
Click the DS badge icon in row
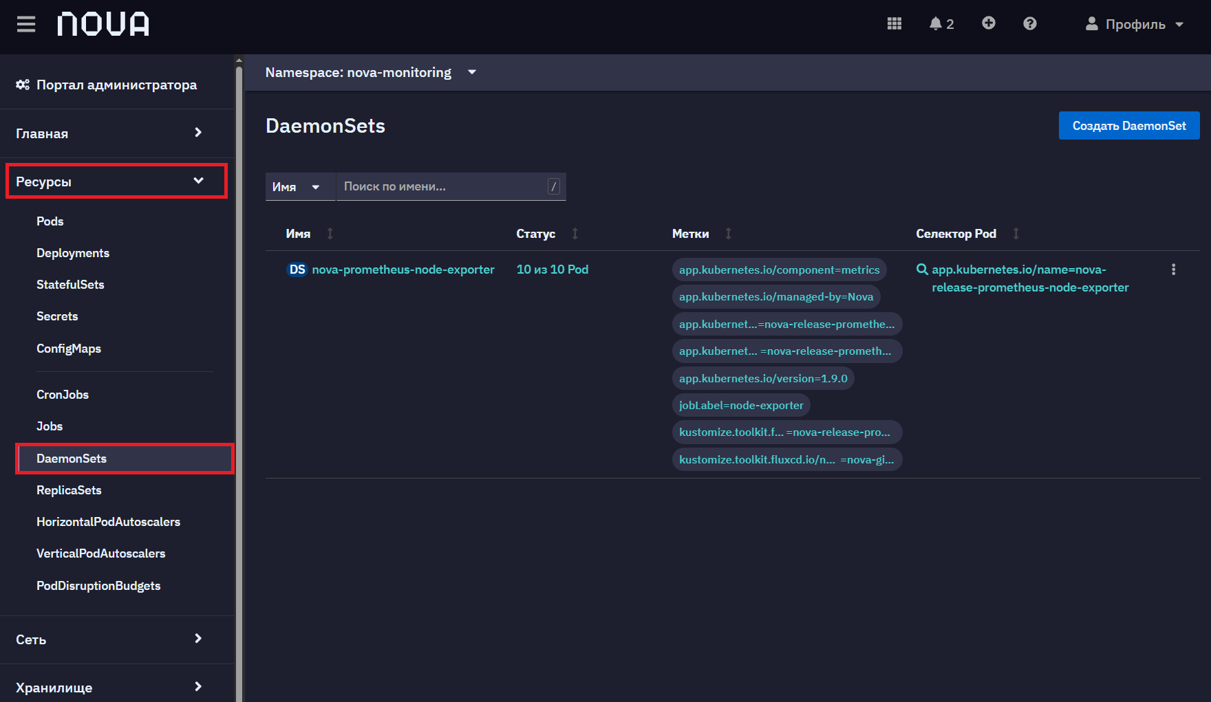pos(297,270)
